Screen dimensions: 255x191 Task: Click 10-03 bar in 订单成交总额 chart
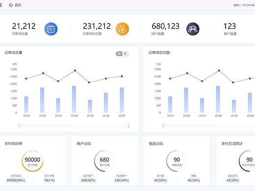[202, 105]
